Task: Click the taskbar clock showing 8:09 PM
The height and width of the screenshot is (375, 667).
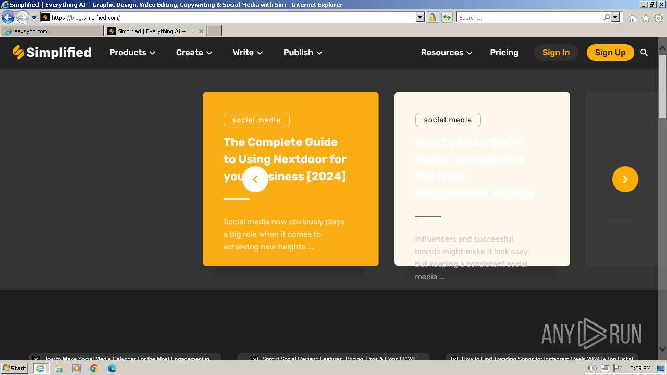Action: (x=640, y=368)
